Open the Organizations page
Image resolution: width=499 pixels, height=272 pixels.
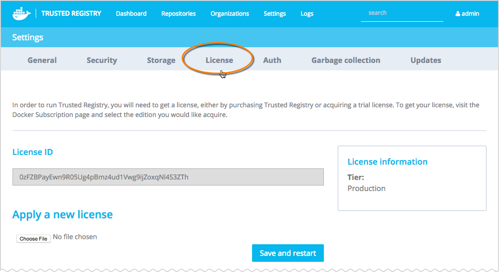tap(229, 13)
